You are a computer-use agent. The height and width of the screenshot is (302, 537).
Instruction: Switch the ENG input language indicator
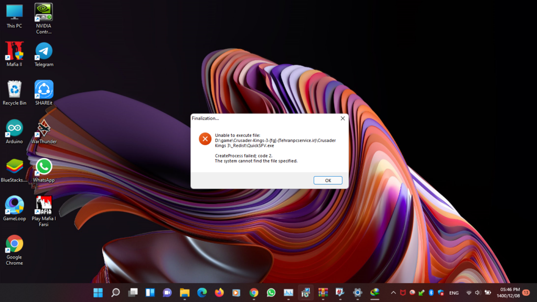pos(454,293)
